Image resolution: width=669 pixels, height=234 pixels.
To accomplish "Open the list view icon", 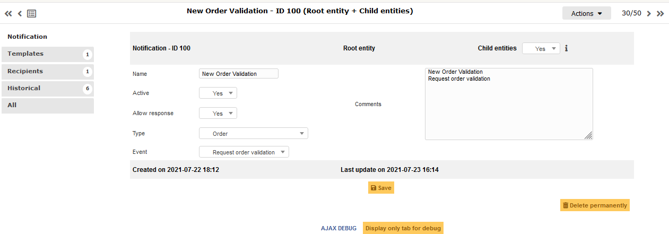I will (x=31, y=14).
